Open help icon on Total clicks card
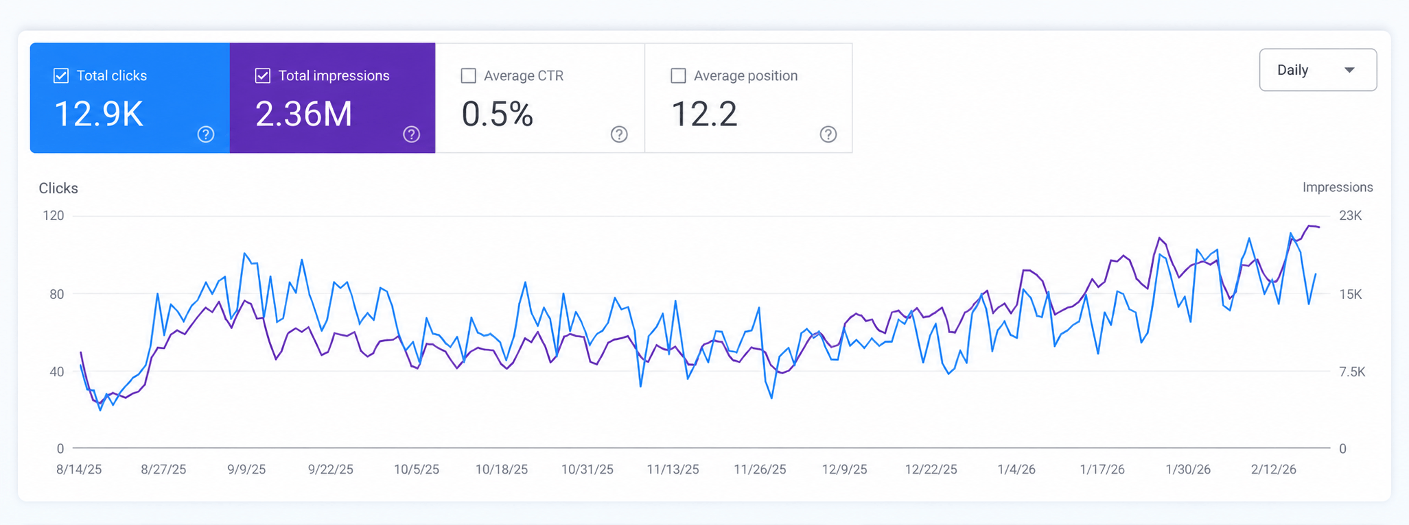 pyautogui.click(x=206, y=134)
